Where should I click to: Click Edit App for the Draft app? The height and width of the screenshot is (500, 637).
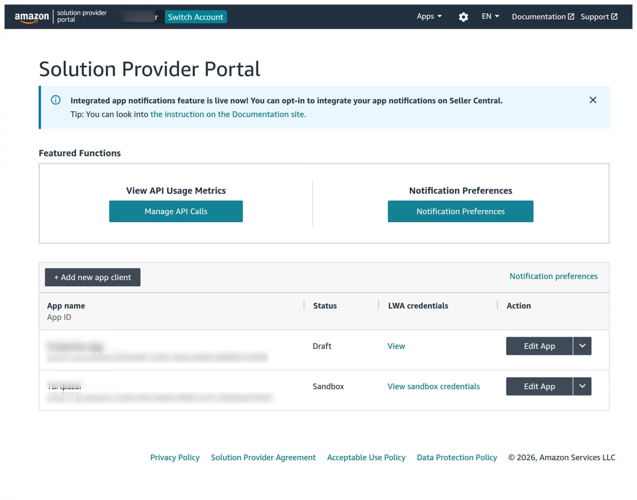[x=539, y=346]
